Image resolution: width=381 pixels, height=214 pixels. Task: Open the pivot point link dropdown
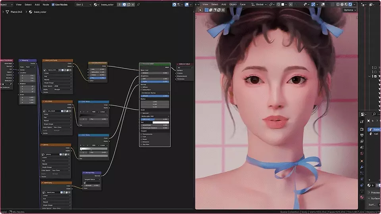272,4
